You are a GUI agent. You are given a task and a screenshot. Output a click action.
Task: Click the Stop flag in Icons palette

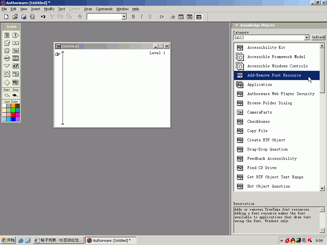[x=15, y=95]
